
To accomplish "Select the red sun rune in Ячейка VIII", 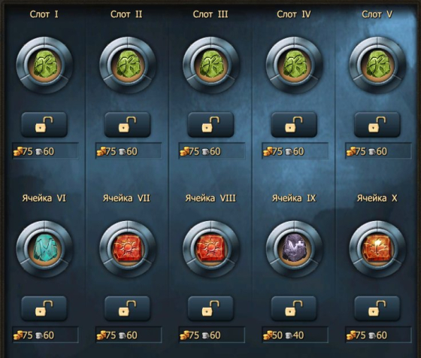I will [210, 249].
